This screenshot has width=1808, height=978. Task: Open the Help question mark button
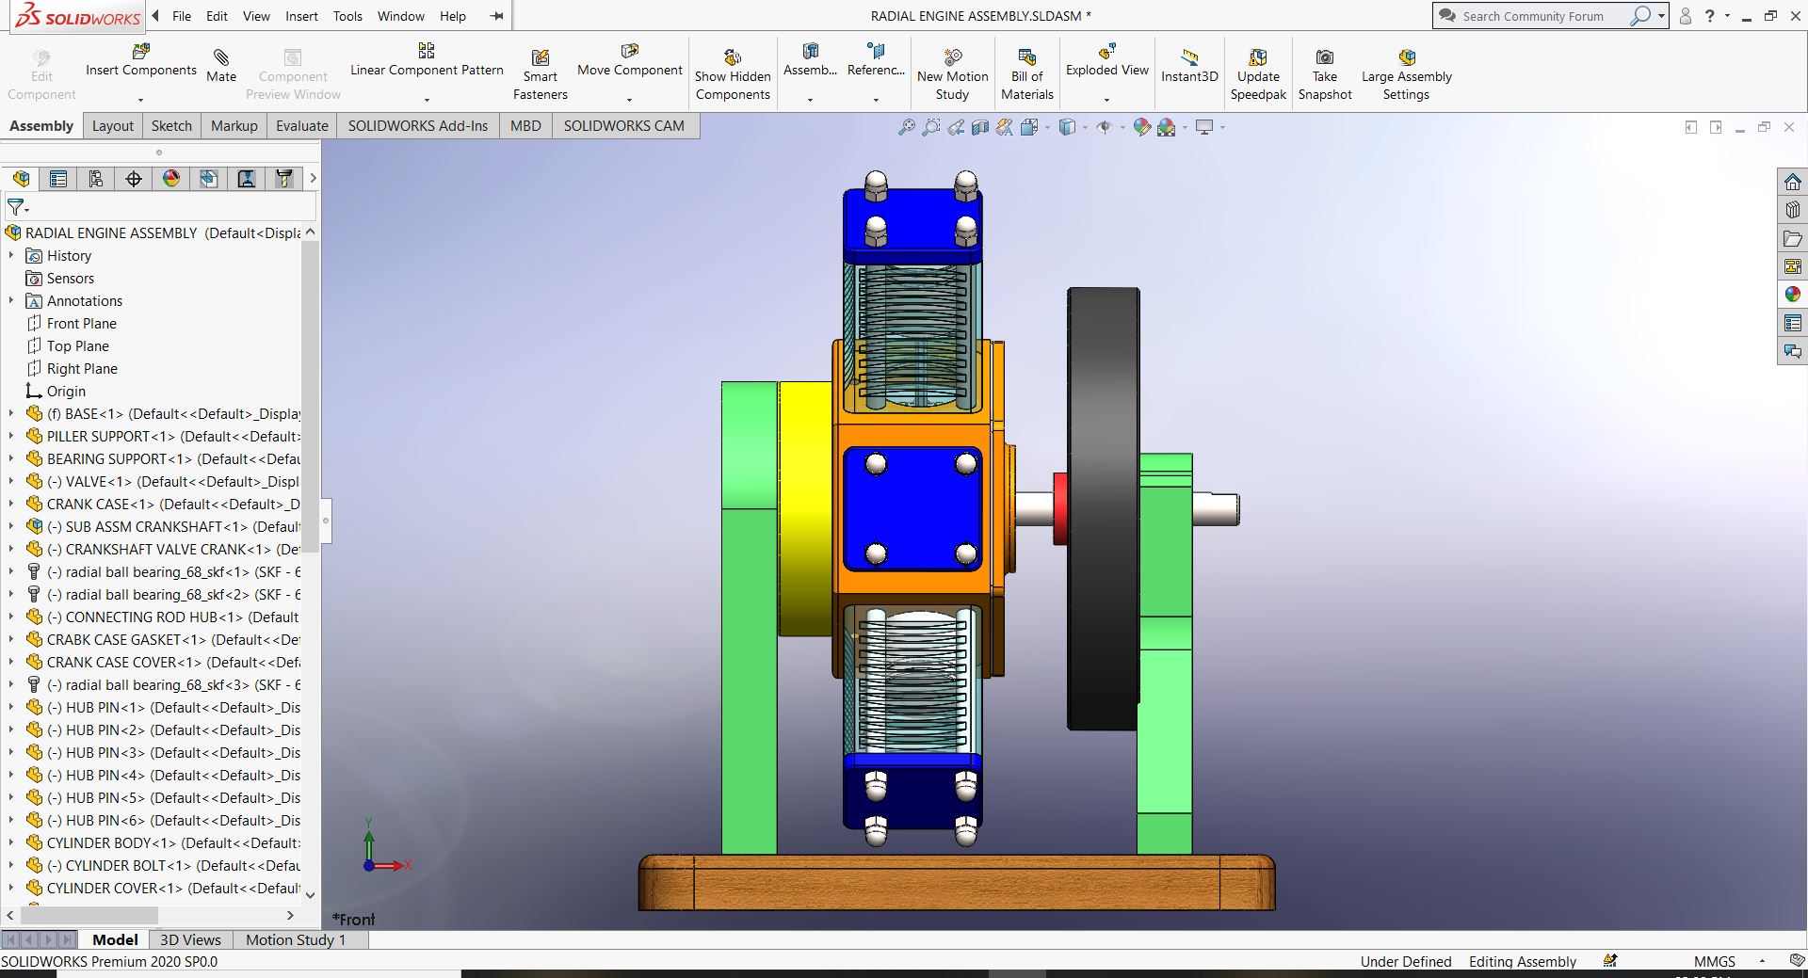point(1710,16)
